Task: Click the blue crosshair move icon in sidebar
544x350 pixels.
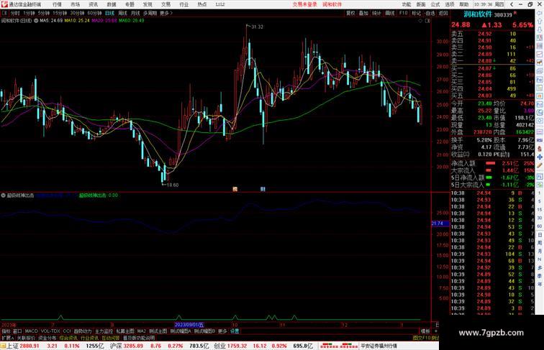Action: click(x=540, y=157)
